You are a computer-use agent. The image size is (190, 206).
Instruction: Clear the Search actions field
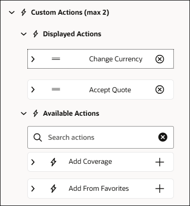click(x=163, y=137)
